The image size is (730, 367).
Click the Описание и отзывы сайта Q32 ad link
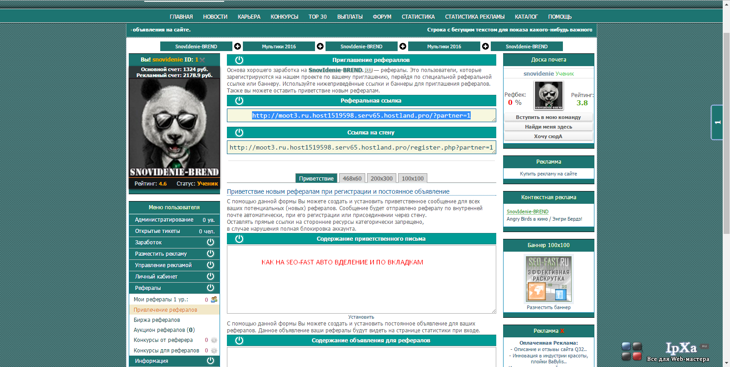(x=550, y=349)
